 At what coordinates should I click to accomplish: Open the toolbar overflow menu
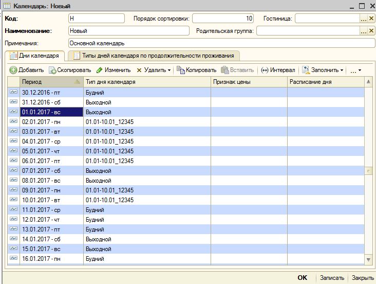point(355,70)
